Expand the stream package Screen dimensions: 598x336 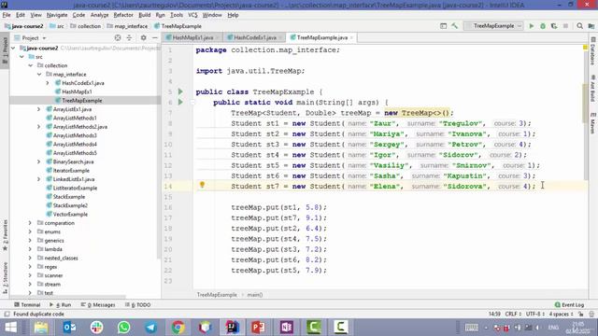[30, 284]
